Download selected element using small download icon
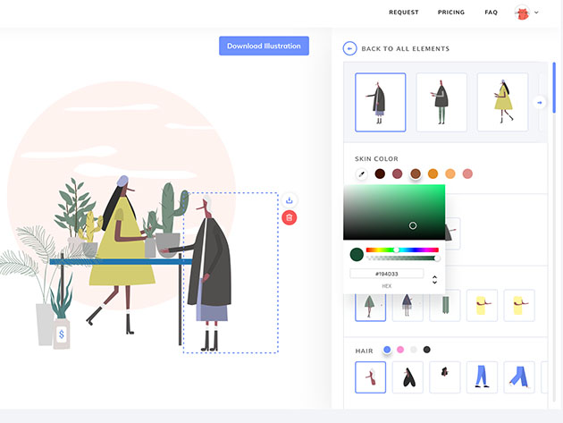The height and width of the screenshot is (423, 563). point(290,200)
